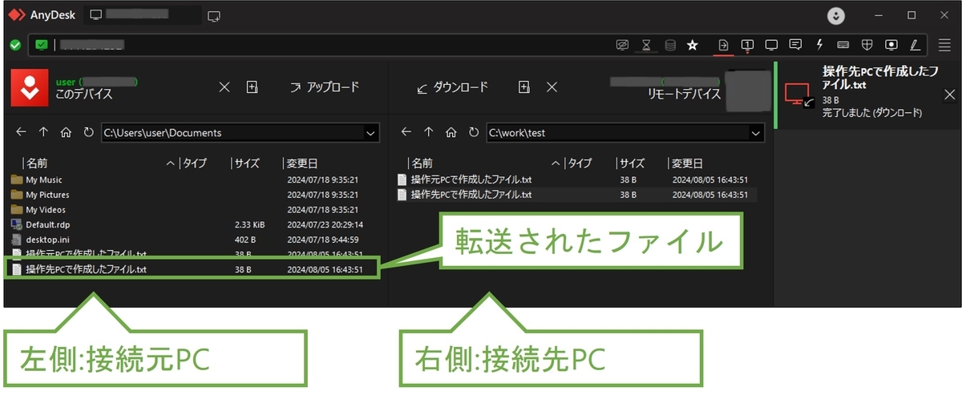Refresh the local device file list
Image resolution: width=962 pixels, height=395 pixels.
click(x=88, y=132)
